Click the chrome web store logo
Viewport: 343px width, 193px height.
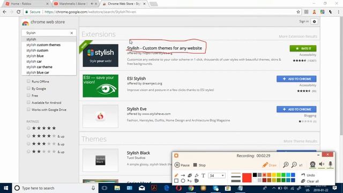click(43, 23)
